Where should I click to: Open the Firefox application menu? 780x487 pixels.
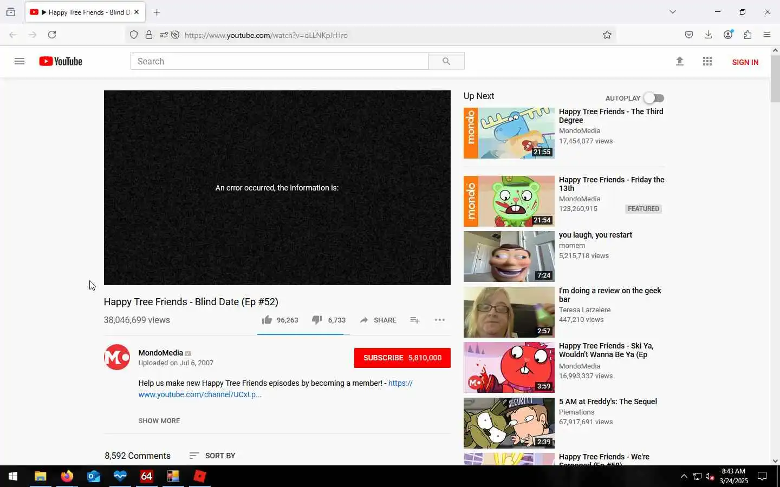tap(767, 35)
